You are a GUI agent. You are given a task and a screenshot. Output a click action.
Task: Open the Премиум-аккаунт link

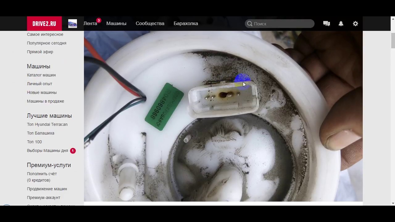pyautogui.click(x=44, y=197)
